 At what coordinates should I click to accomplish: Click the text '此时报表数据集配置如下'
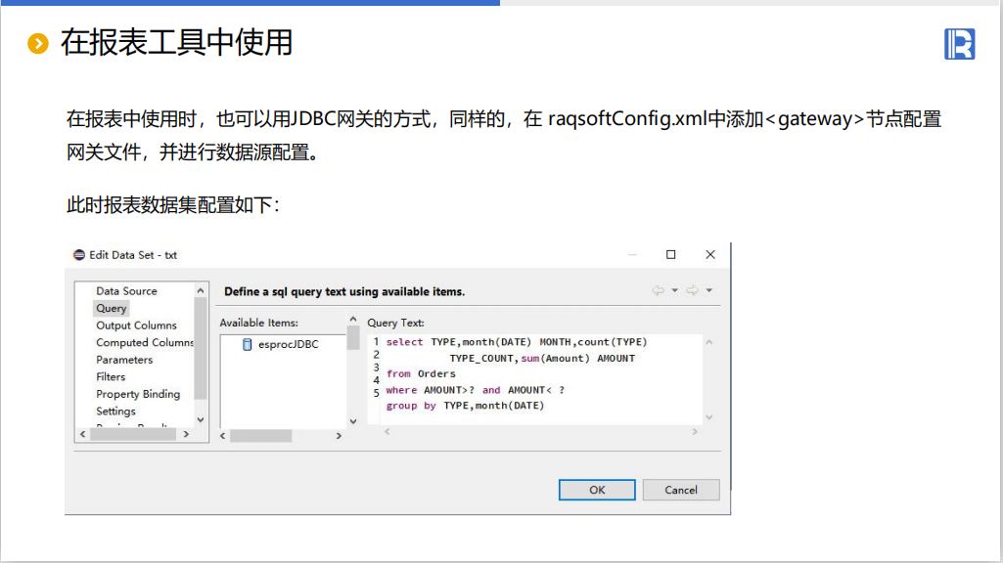click(169, 205)
